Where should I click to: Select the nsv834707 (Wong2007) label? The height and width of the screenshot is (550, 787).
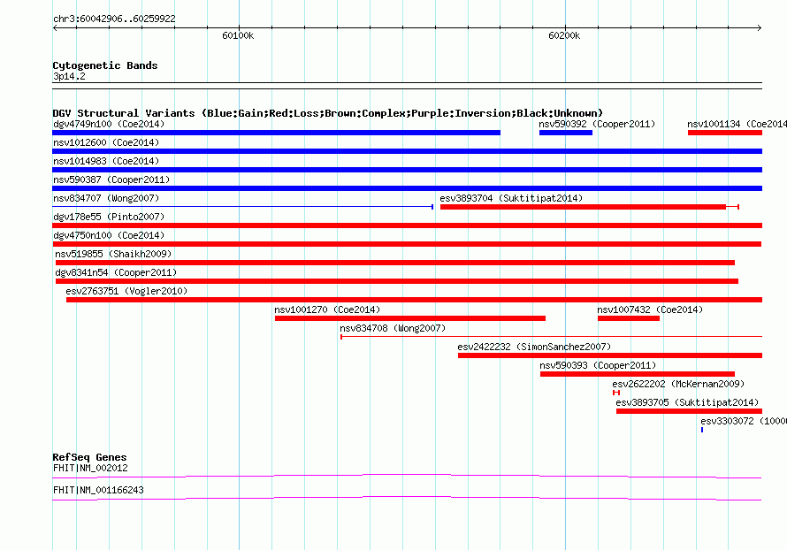[106, 198]
